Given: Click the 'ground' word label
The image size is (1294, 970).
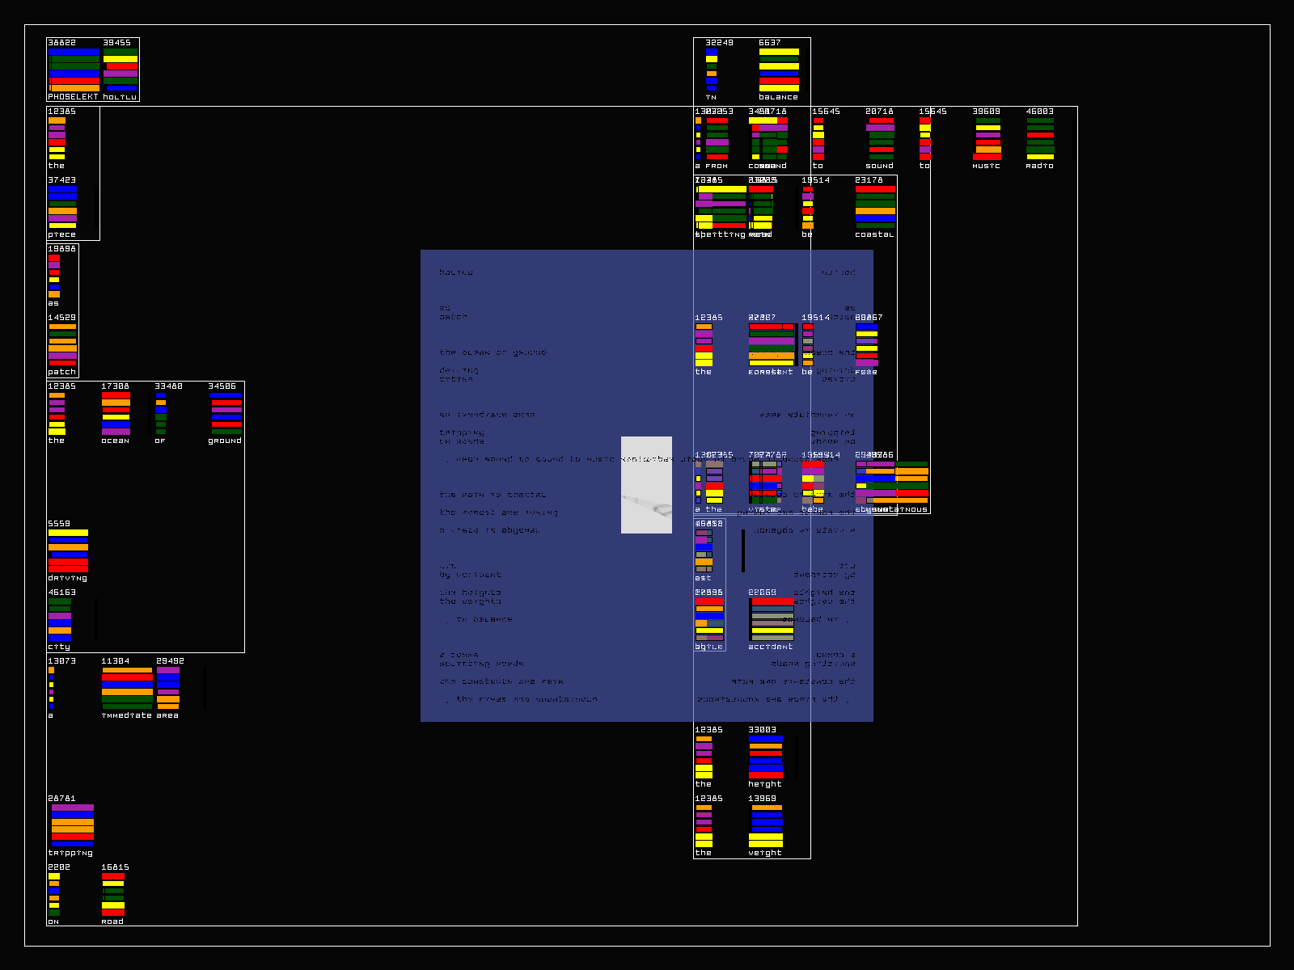Looking at the screenshot, I should pos(225,441).
